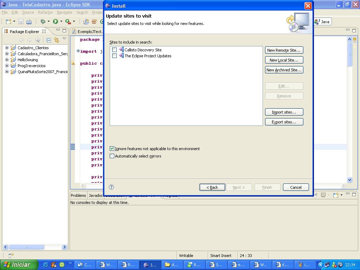
Task: Click the Back button in Install dialog
Action: 212,187
